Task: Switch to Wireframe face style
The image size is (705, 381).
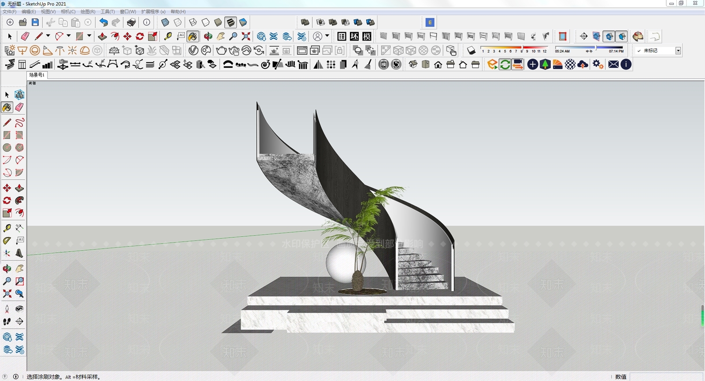Action: click(x=193, y=22)
